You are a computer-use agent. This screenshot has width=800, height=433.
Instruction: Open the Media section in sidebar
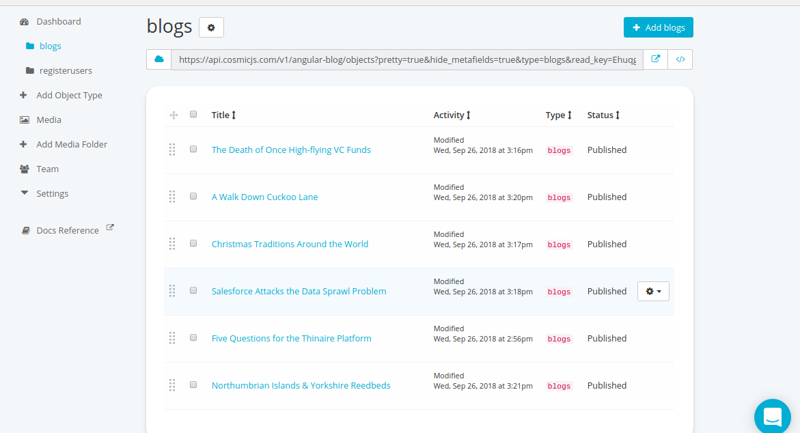pos(49,120)
